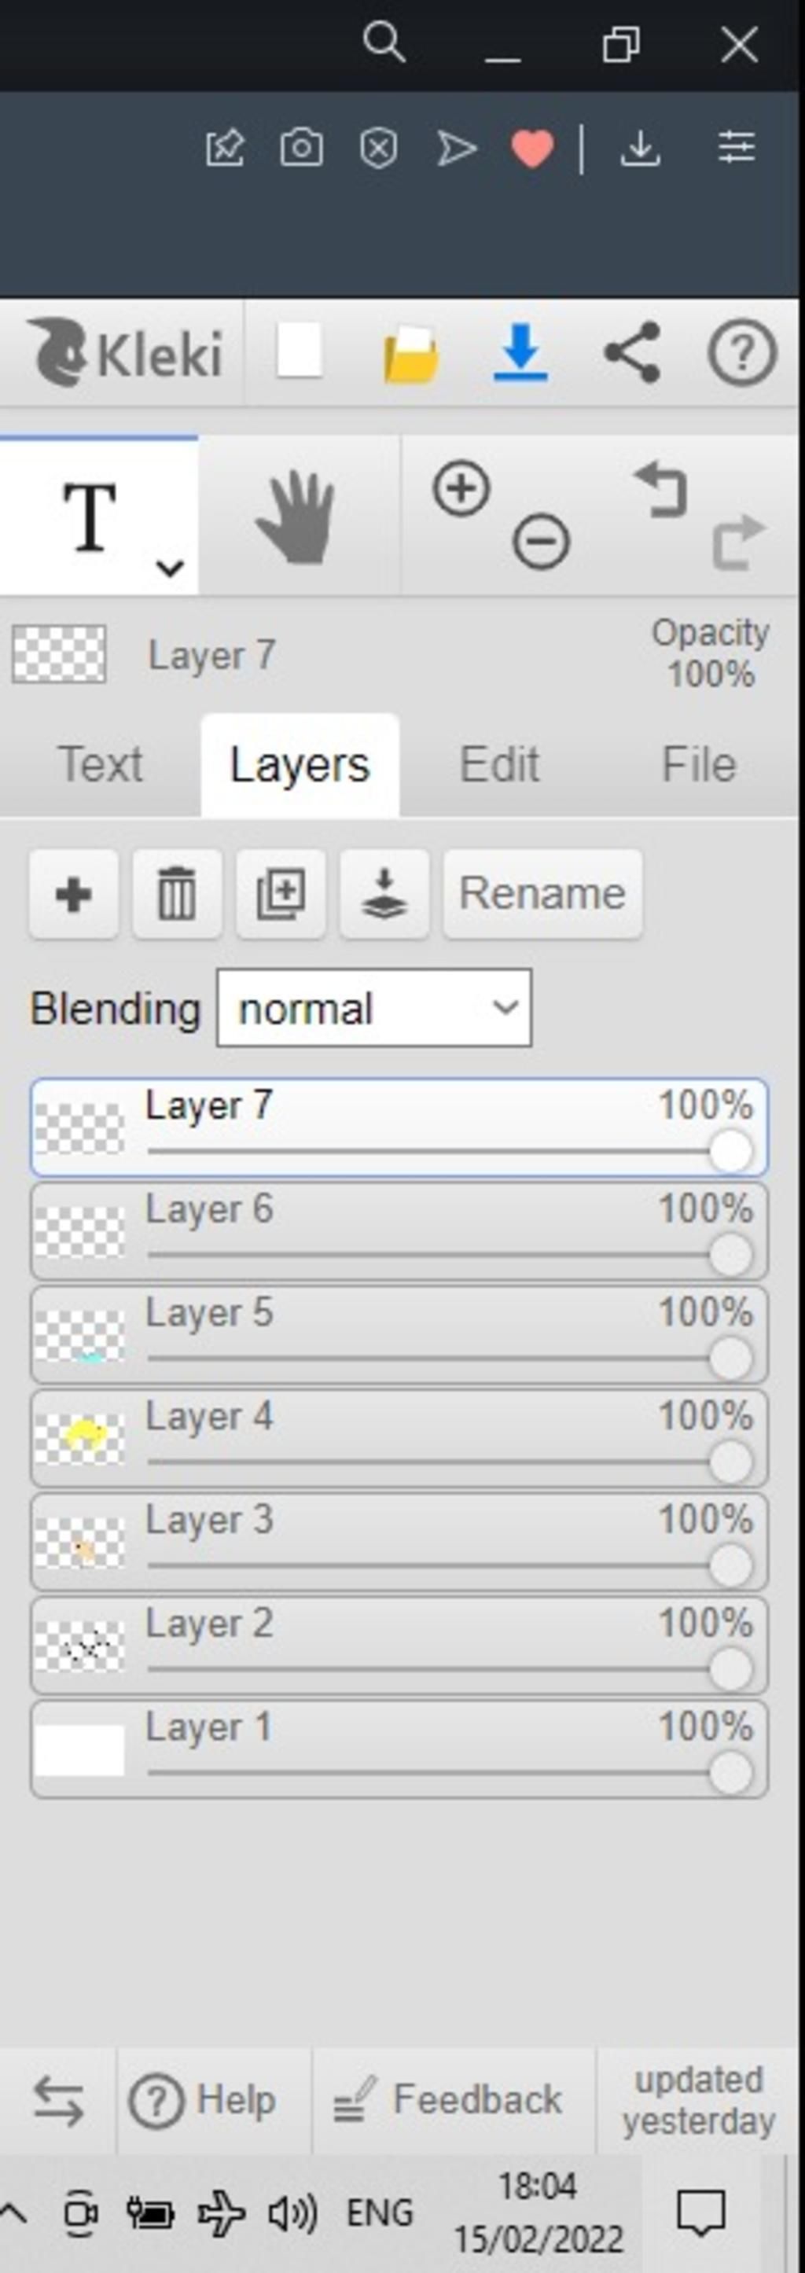Zoom out with the minus magnifier
The image size is (805, 2273).
[x=541, y=541]
